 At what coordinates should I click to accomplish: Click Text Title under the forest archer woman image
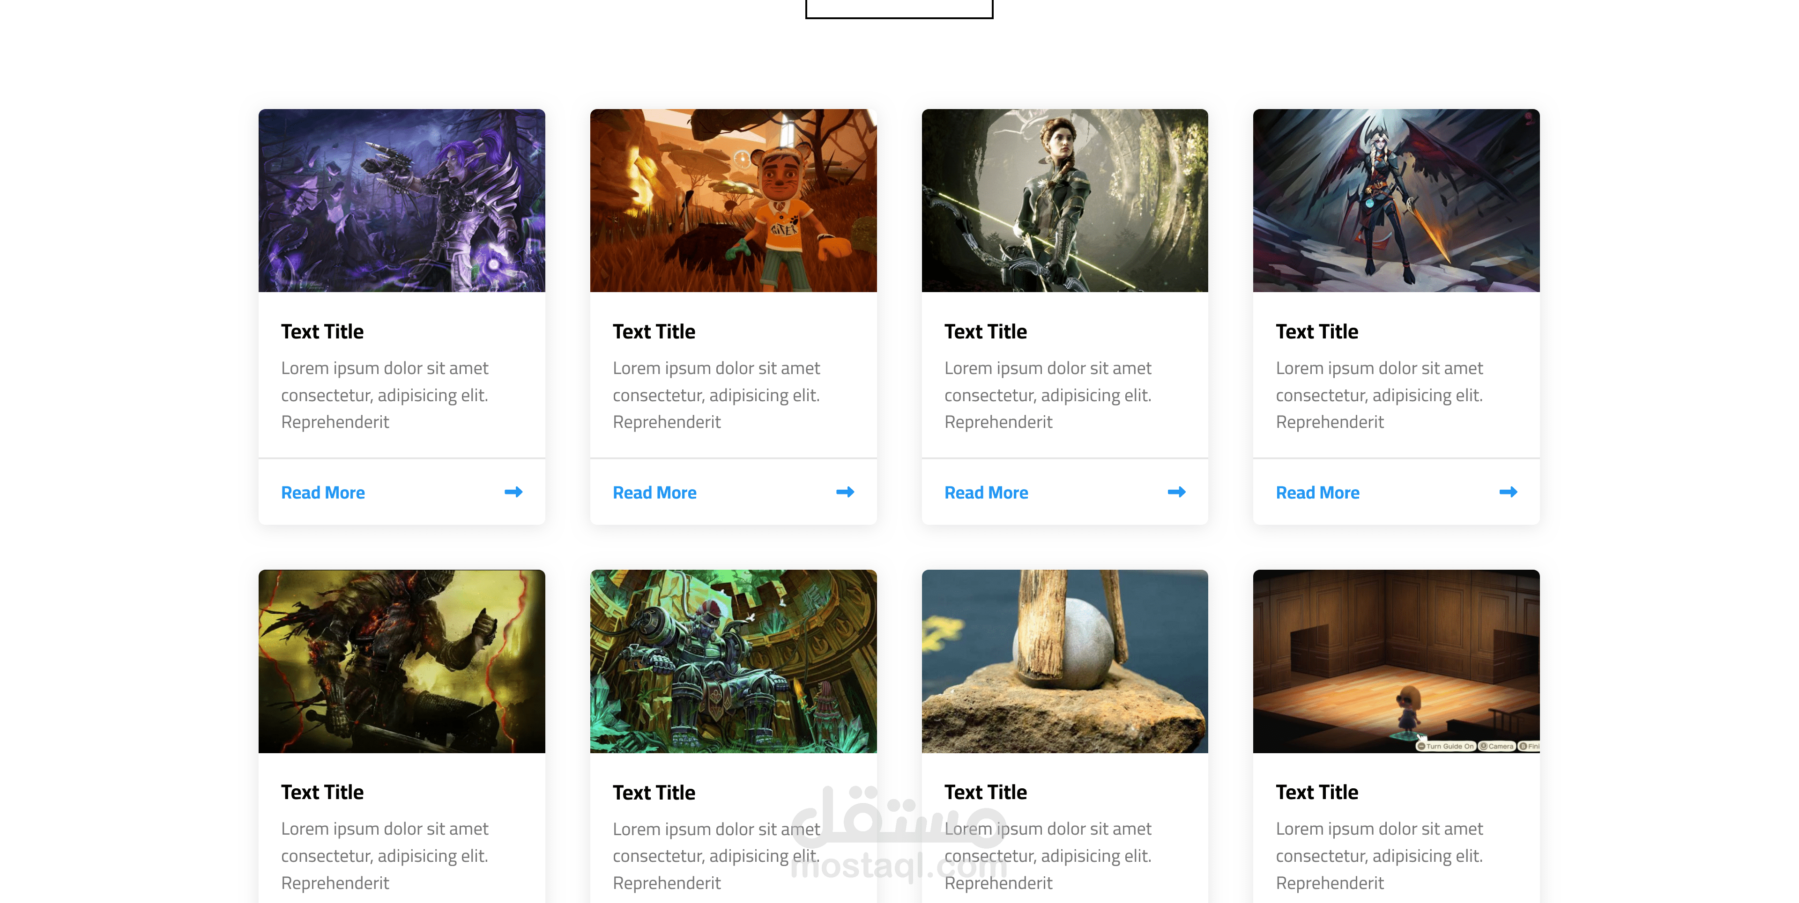click(x=985, y=331)
